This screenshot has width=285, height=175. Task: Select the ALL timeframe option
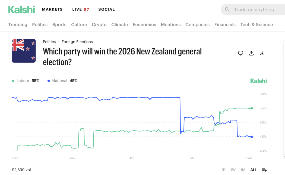pos(254,170)
